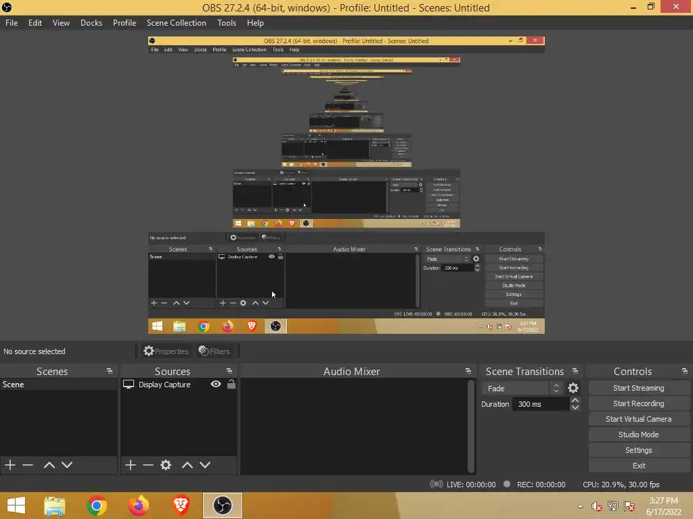This screenshot has width=693, height=519.
Task: Pop out the Scene Transitions dock
Action: [x=575, y=371]
